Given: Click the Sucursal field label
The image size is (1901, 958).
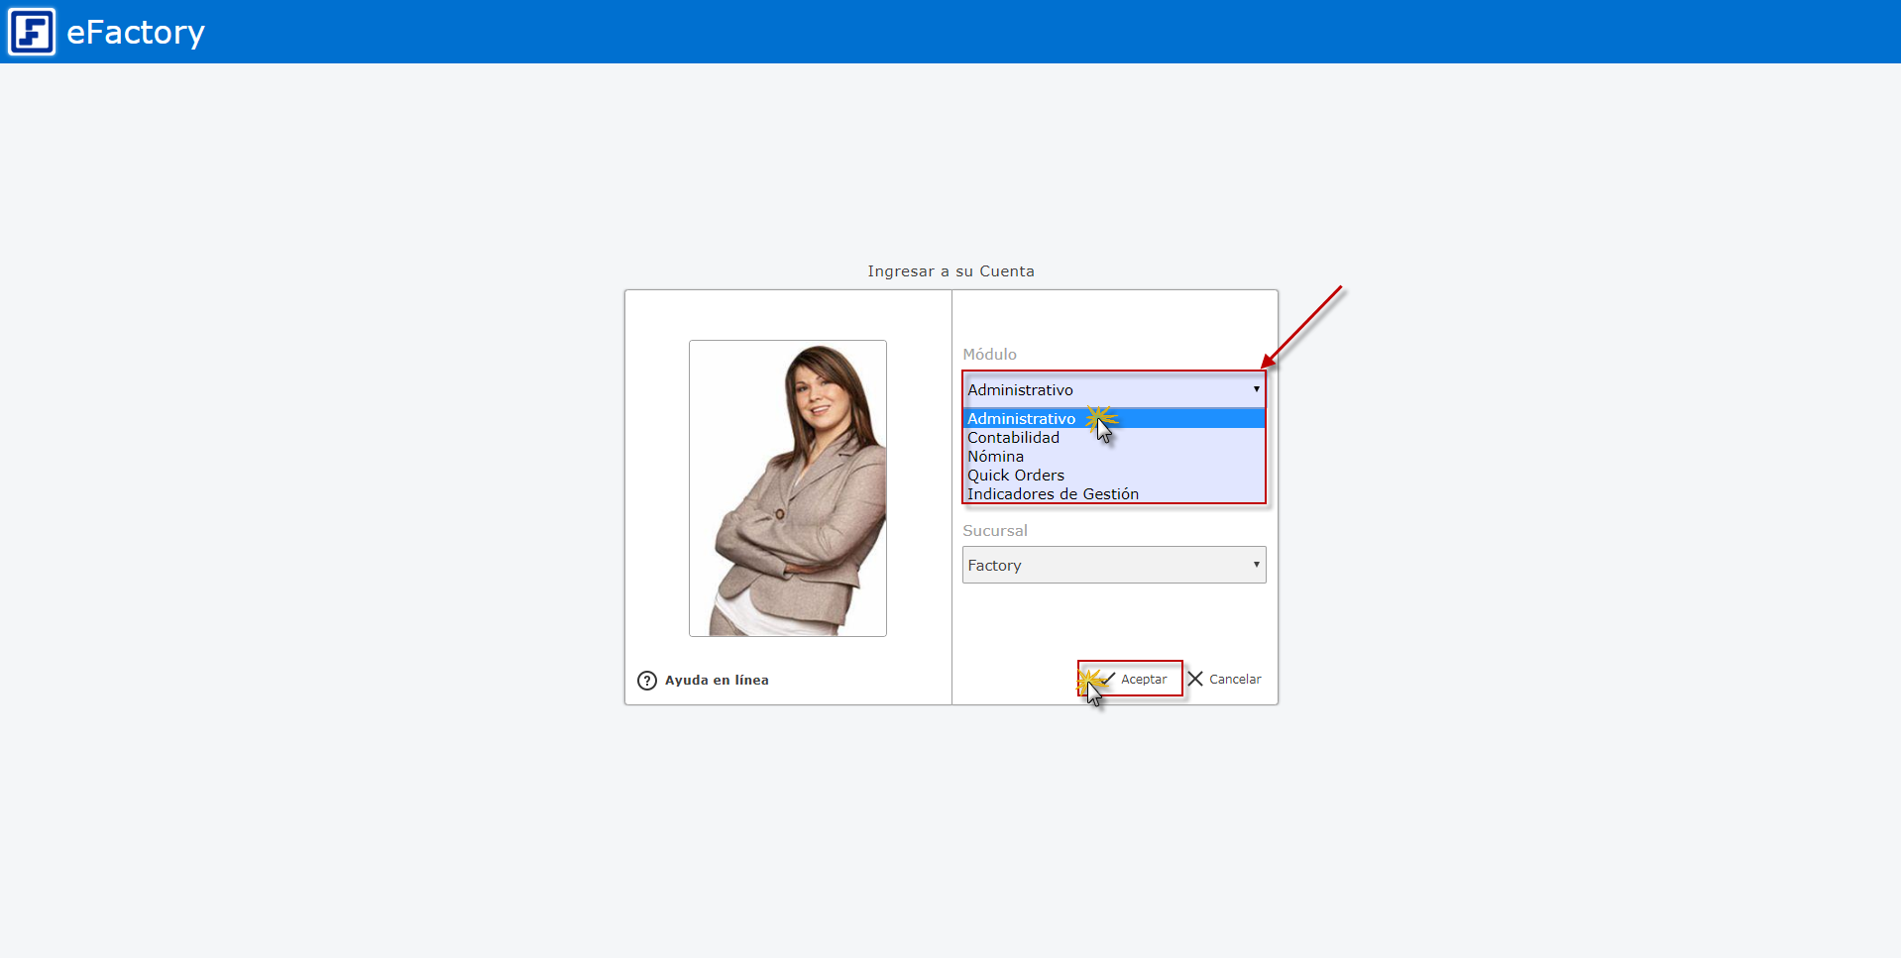Looking at the screenshot, I should coord(995,531).
